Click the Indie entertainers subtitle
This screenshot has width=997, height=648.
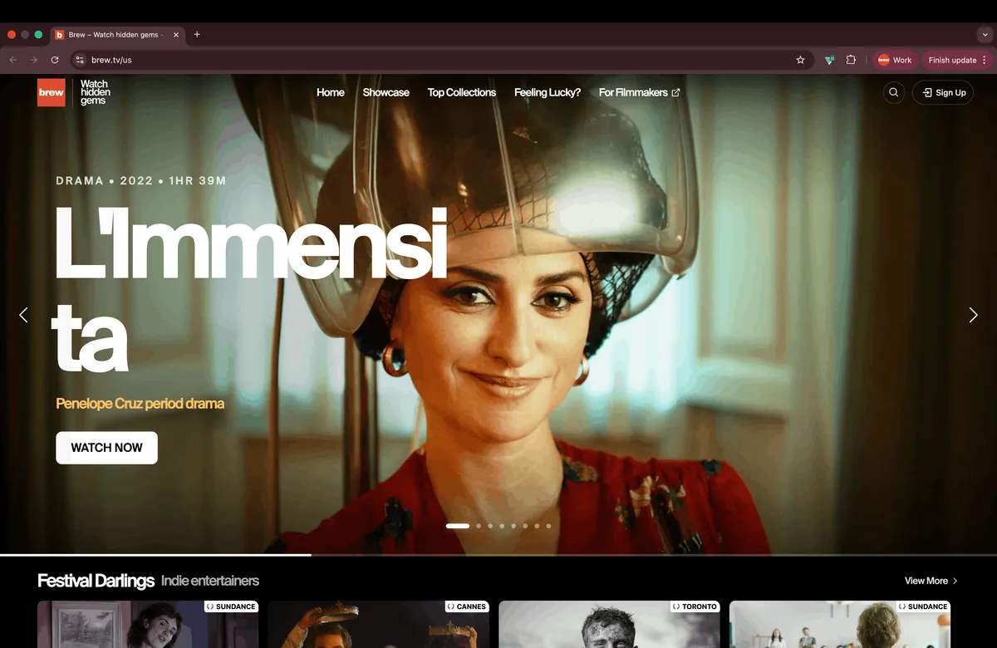click(210, 581)
